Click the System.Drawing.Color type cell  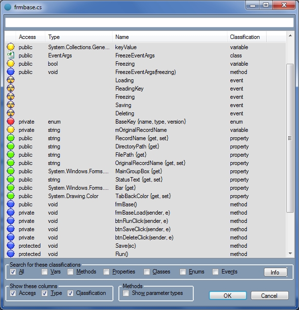[x=73, y=196]
